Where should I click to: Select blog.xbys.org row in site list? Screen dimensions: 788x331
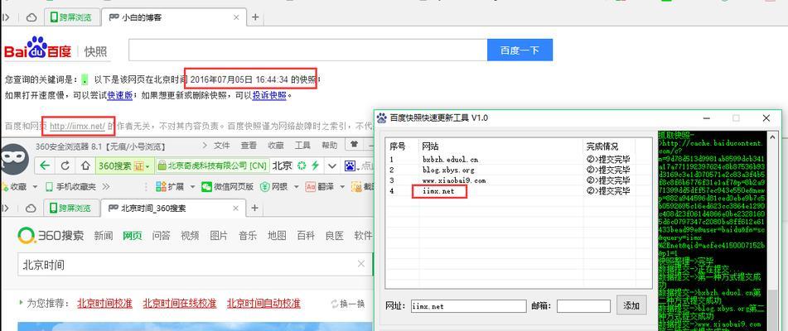510,170
